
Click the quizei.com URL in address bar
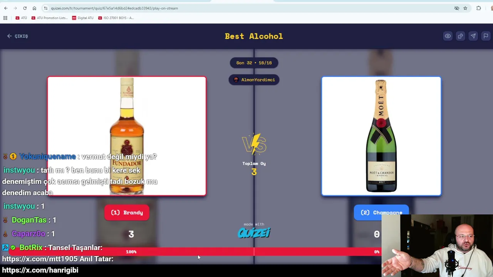point(114,8)
